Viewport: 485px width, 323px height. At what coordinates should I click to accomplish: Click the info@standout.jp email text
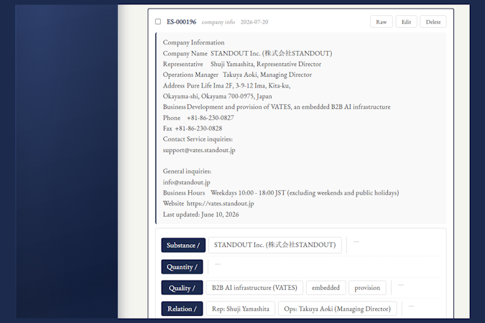(187, 182)
